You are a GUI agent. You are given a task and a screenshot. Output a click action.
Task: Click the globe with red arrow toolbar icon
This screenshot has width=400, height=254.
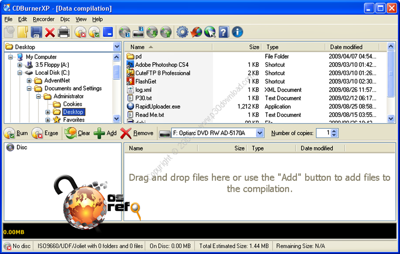coord(196,32)
